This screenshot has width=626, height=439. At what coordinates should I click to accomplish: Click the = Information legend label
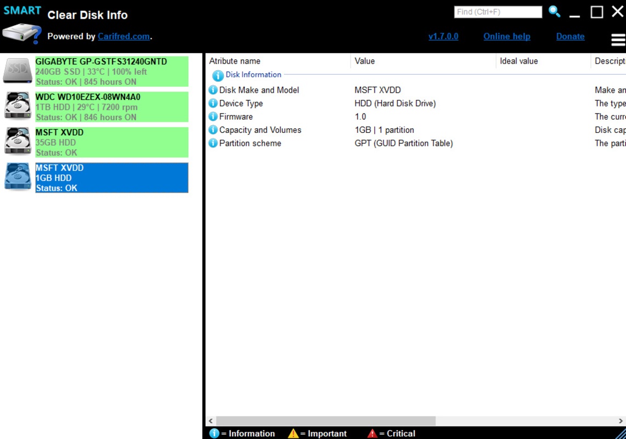point(248,434)
